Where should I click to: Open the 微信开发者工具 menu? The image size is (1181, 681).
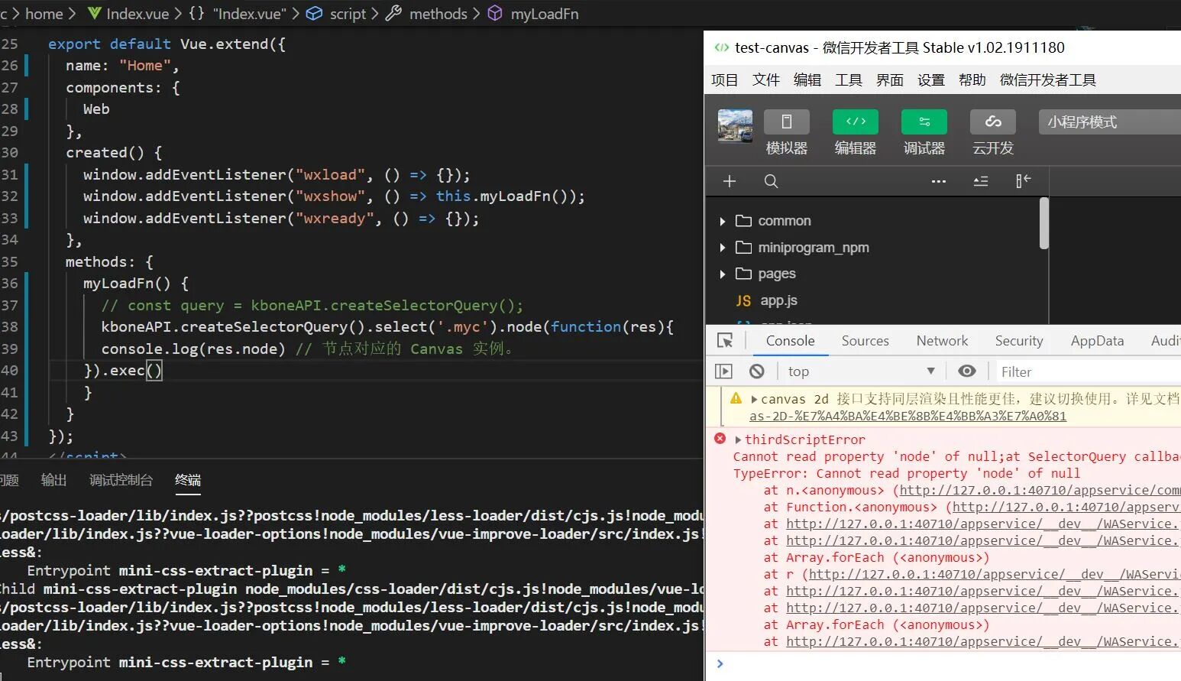[1047, 80]
